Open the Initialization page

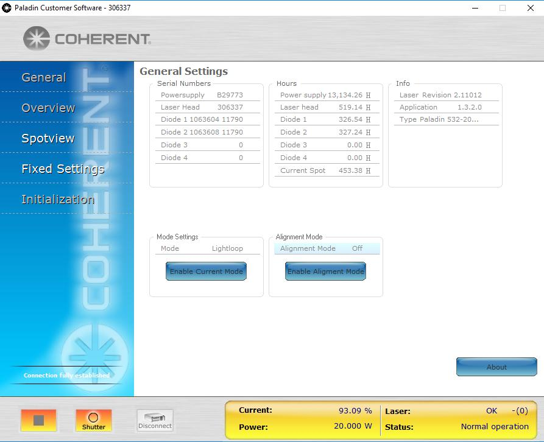pyautogui.click(x=58, y=199)
